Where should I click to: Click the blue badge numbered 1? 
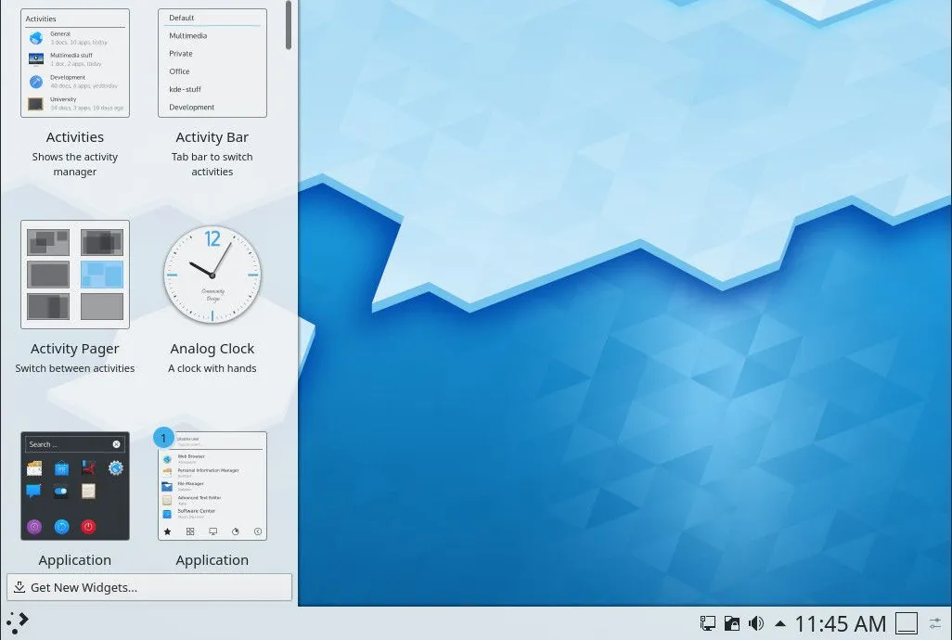[163, 438]
